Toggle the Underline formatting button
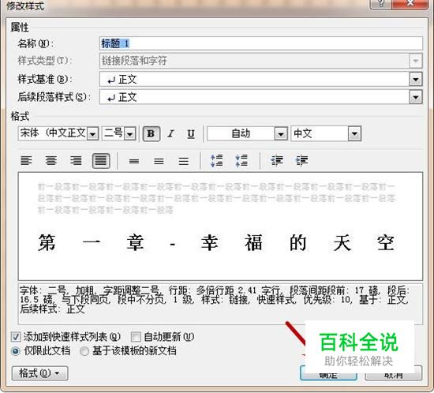This screenshot has width=434, height=393. coord(191,133)
